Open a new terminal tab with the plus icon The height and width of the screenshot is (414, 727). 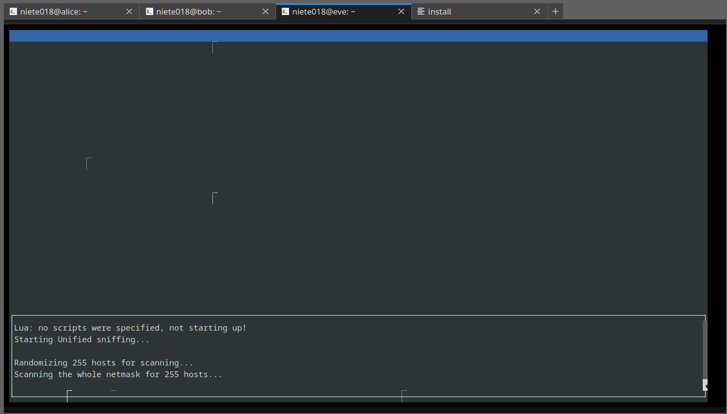click(555, 11)
